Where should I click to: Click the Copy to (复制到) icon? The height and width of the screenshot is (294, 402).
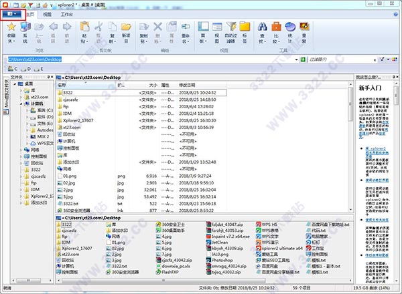(x=144, y=27)
